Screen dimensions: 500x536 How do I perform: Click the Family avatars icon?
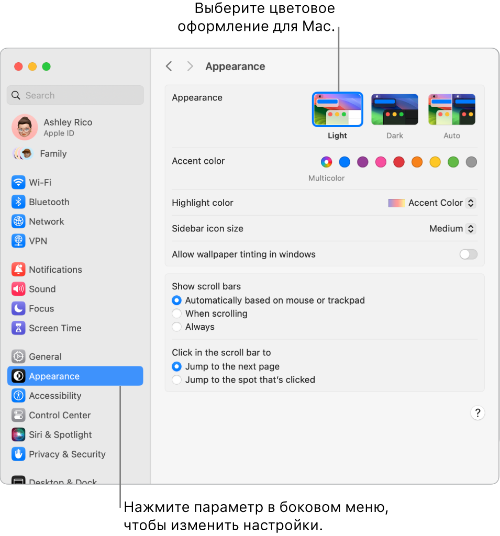pos(23,153)
